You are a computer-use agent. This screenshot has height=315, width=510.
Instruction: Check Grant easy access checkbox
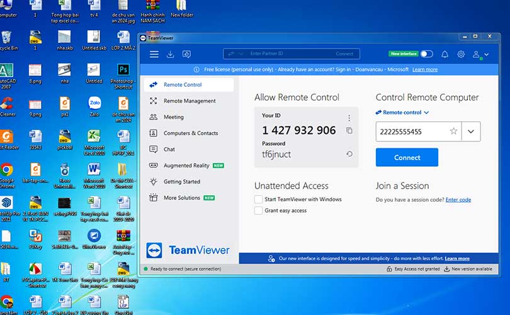pos(258,211)
